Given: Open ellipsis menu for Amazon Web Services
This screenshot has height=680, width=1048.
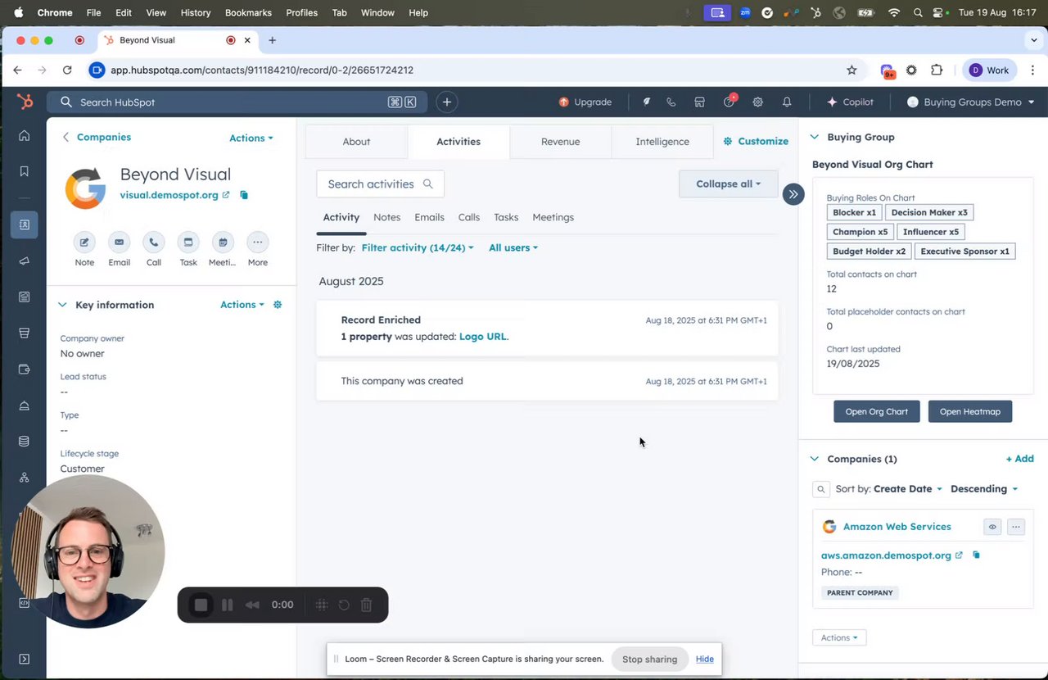Looking at the screenshot, I should [1015, 527].
